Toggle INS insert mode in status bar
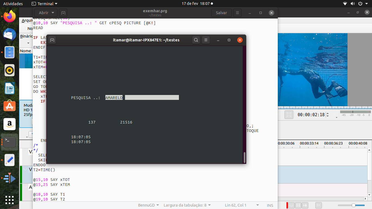Image resolution: width=372 pixels, height=209 pixels. (x=270, y=205)
